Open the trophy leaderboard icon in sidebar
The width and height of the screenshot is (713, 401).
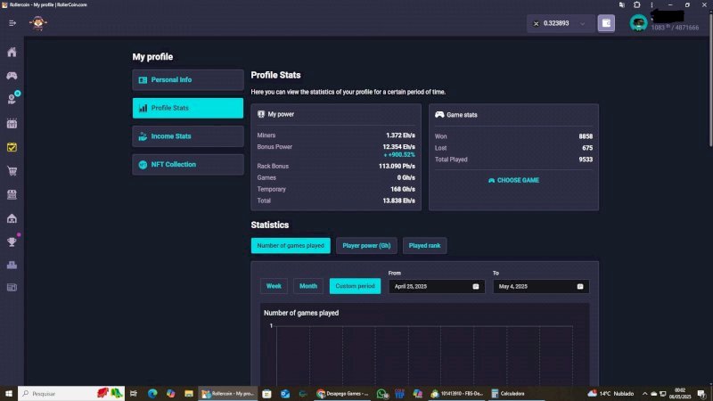tap(12, 241)
